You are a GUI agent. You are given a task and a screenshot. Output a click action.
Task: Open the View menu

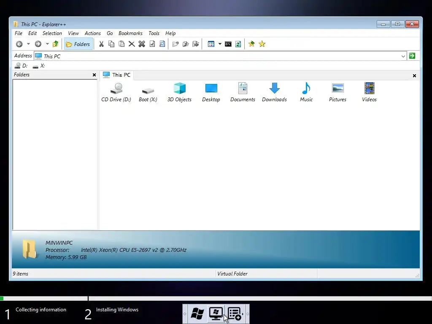tap(73, 33)
